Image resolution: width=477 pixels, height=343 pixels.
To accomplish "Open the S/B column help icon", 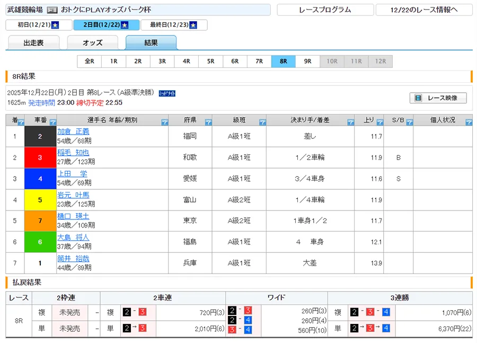I will (409, 122).
